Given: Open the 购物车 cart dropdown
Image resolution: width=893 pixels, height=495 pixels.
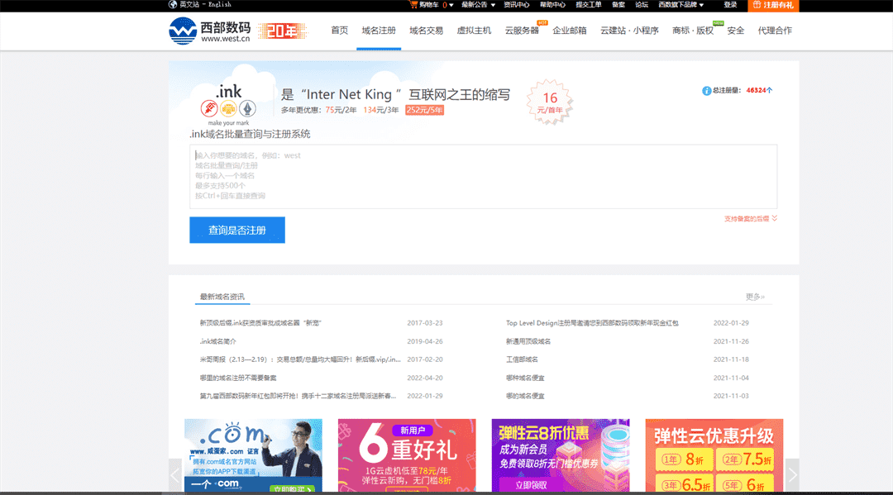Looking at the screenshot, I should [432, 5].
